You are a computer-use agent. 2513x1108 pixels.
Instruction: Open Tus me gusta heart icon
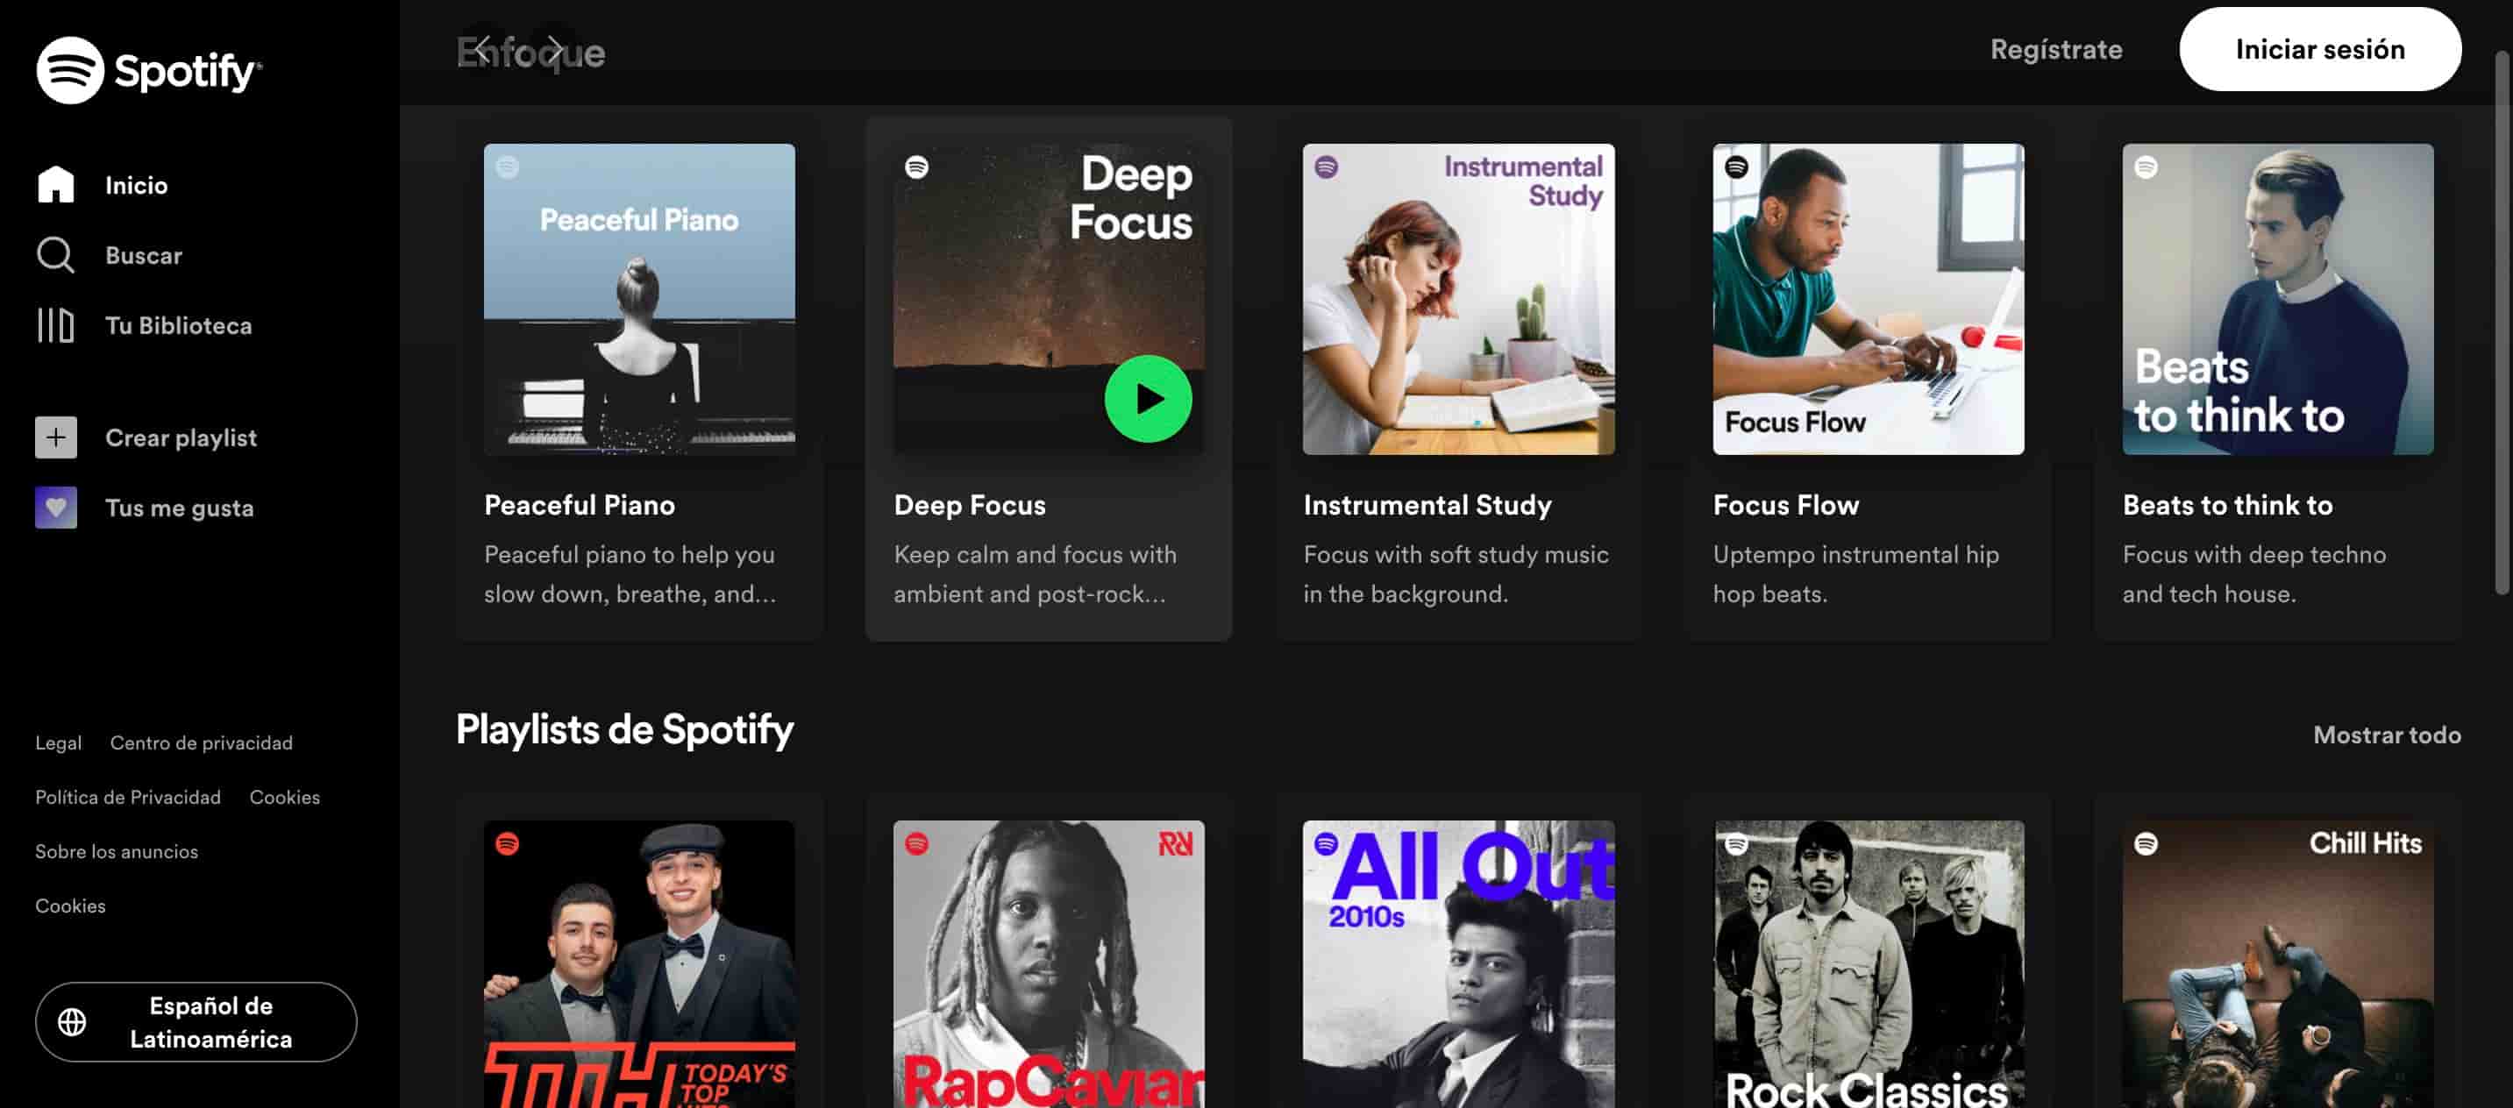55,508
